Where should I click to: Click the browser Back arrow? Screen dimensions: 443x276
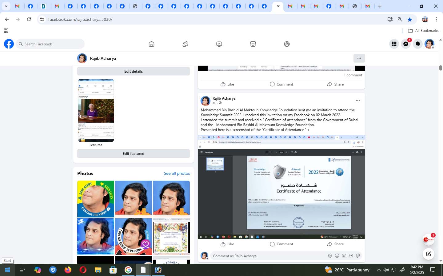tap(7, 19)
